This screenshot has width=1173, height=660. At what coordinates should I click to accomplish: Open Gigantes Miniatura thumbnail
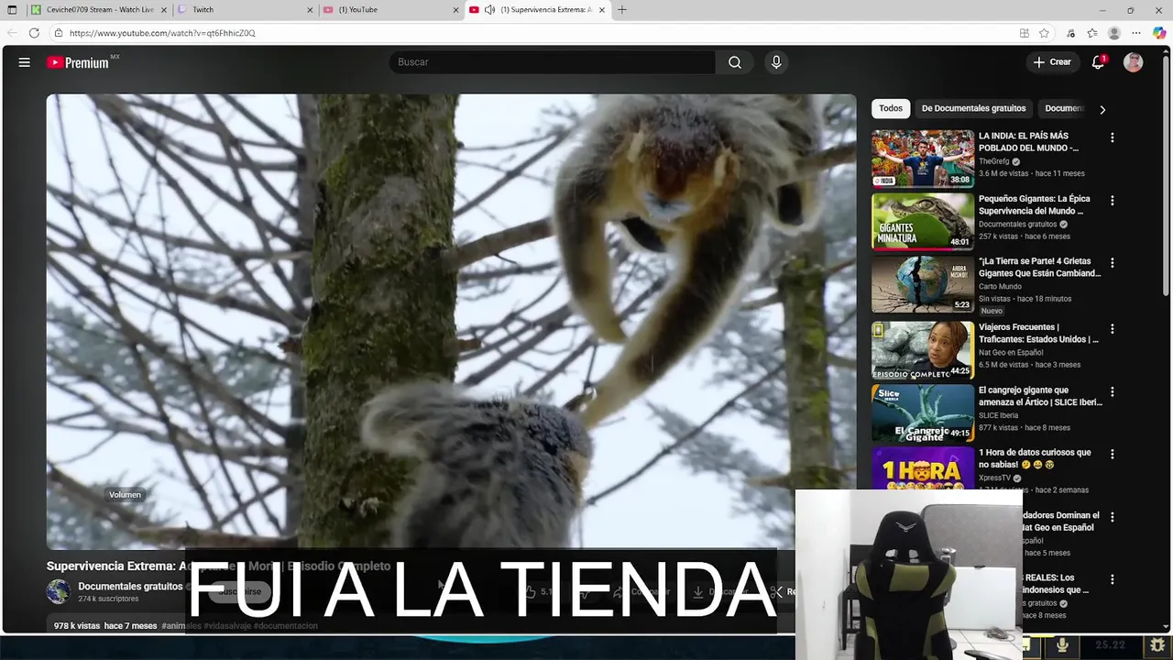point(923,221)
